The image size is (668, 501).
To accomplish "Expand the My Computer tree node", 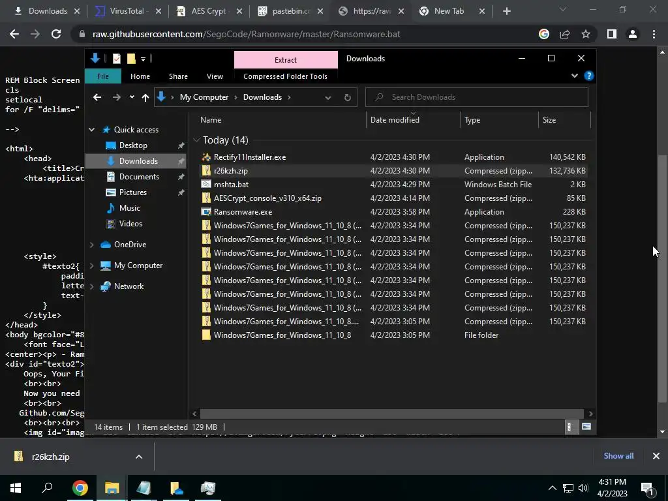I will [x=91, y=266].
